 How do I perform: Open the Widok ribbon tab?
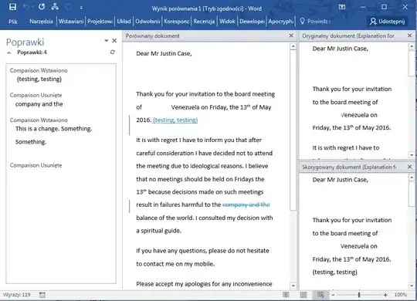click(227, 22)
